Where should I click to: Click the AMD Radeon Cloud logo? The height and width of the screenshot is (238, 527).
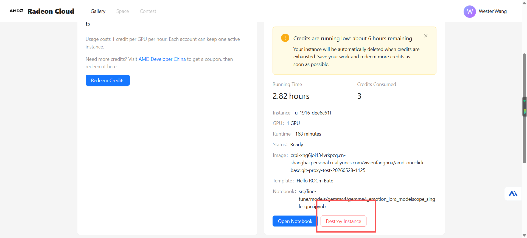point(42,11)
